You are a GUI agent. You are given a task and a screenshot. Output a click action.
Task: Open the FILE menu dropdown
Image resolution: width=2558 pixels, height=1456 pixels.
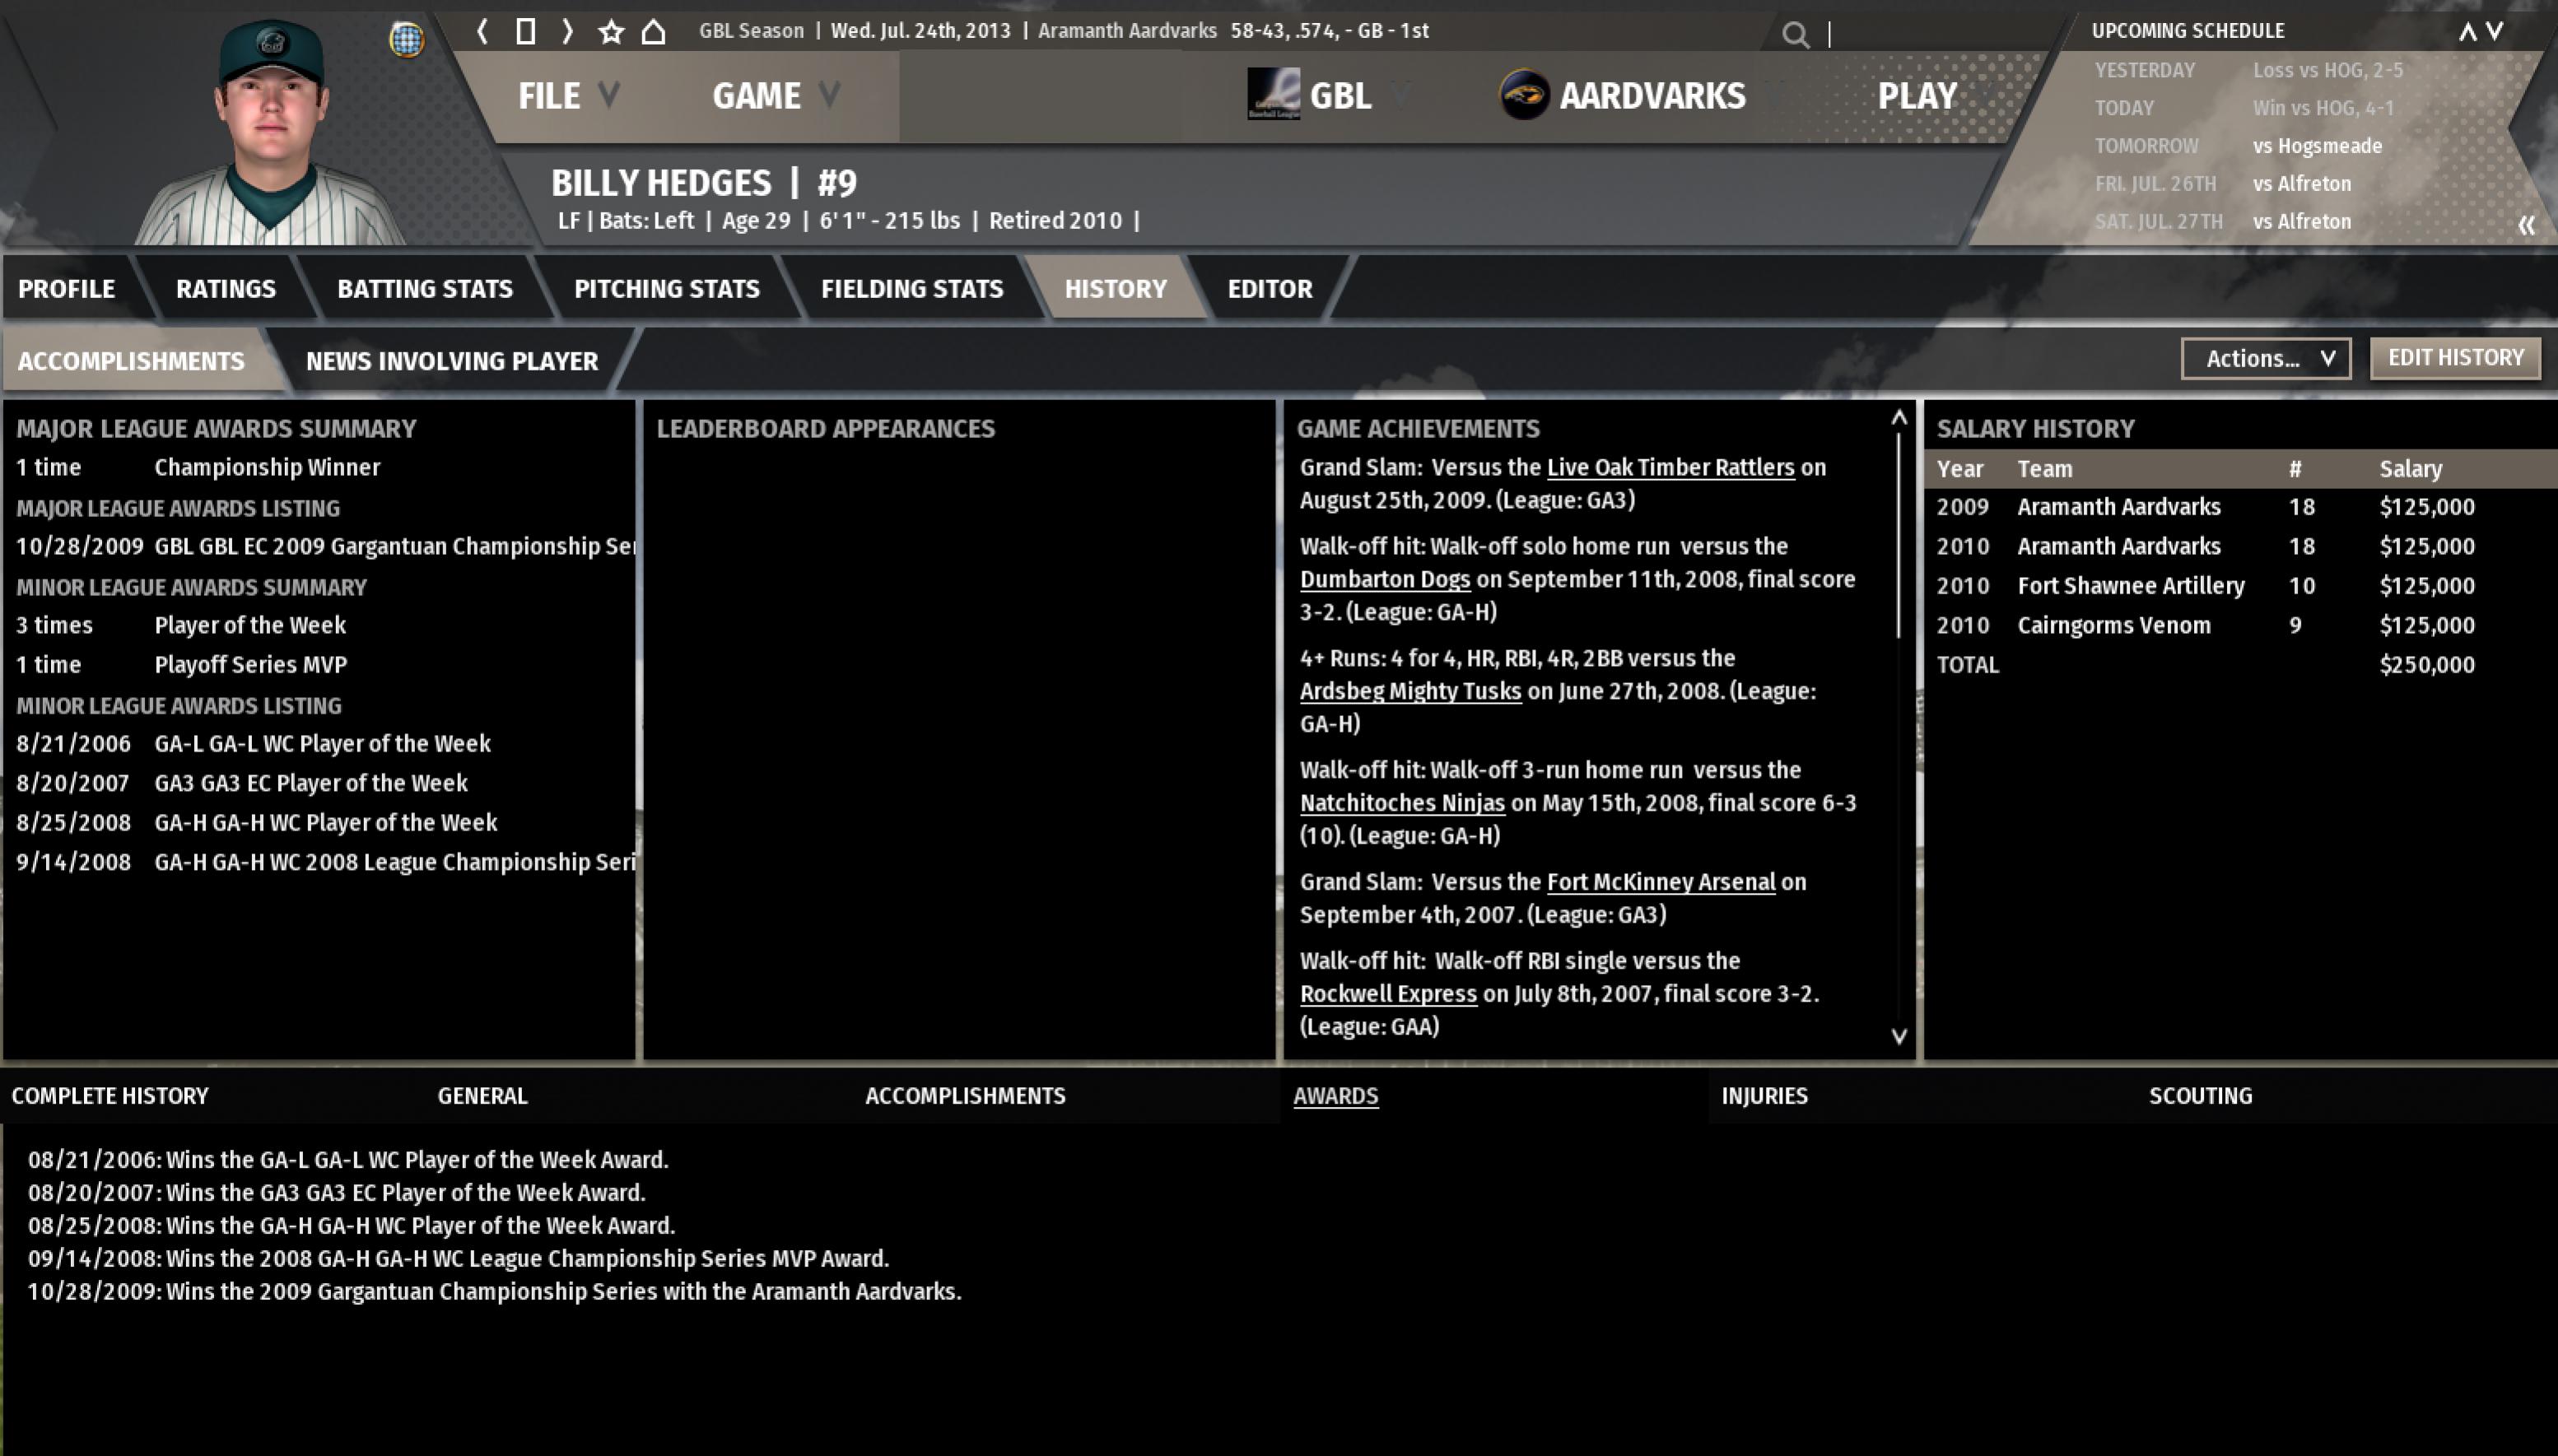tap(567, 96)
